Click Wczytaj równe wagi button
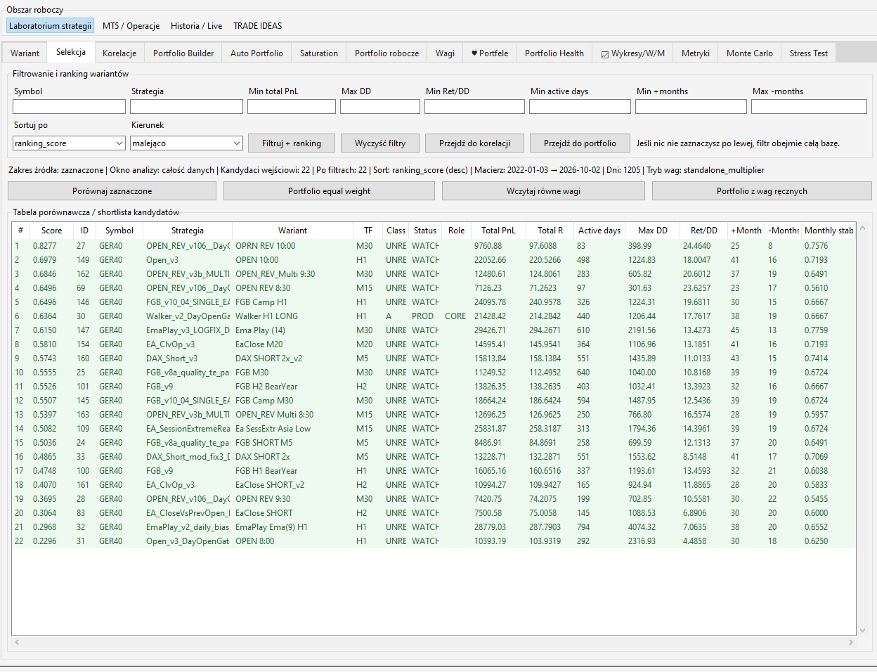This screenshot has height=672, width=877. (x=543, y=191)
